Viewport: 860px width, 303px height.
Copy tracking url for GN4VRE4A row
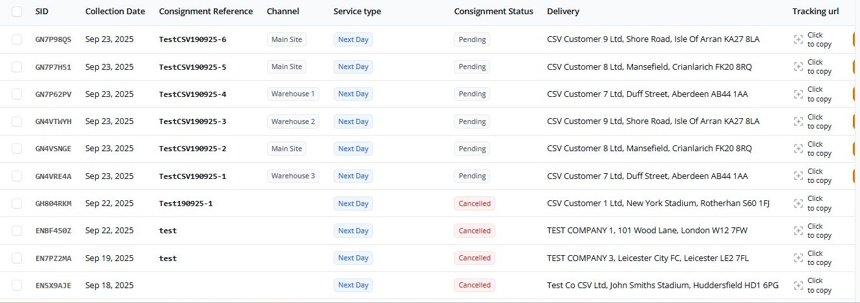coord(799,176)
